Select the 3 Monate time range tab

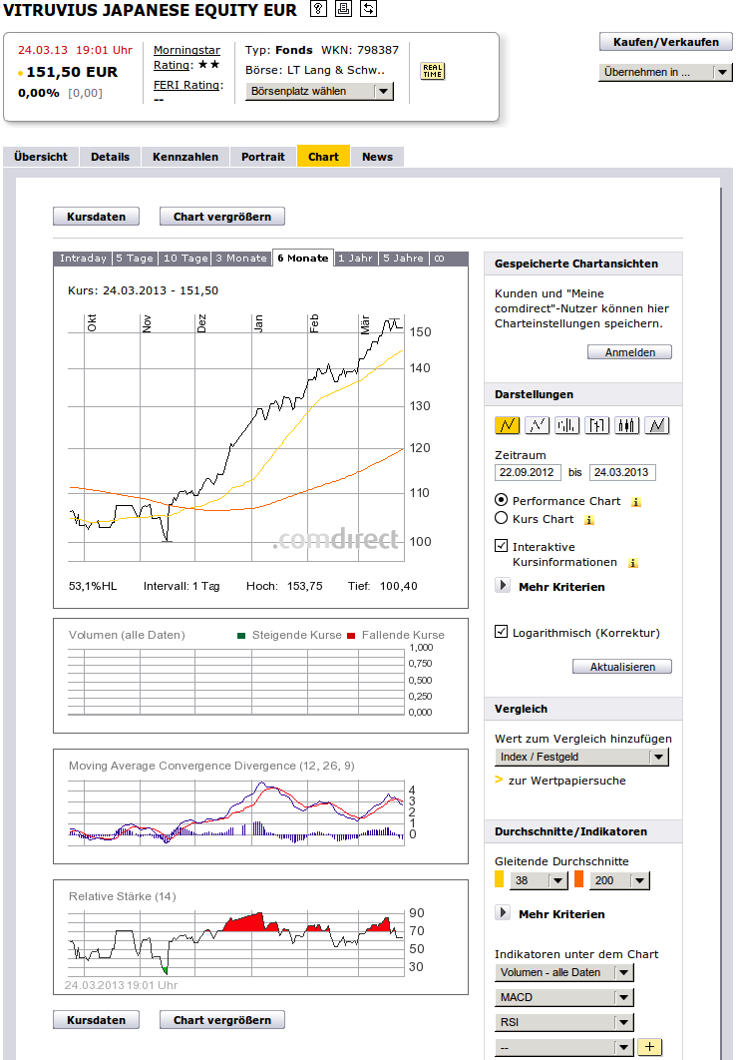pyautogui.click(x=241, y=259)
